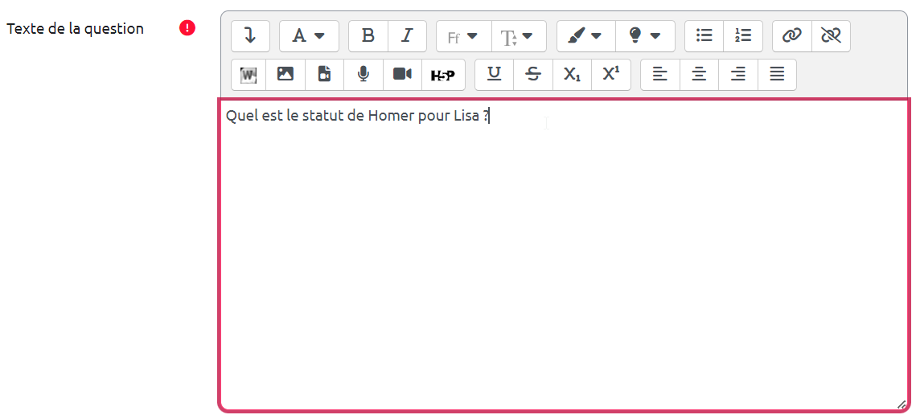Insert an unordered bullet list
The height and width of the screenshot is (419, 916).
click(x=704, y=36)
